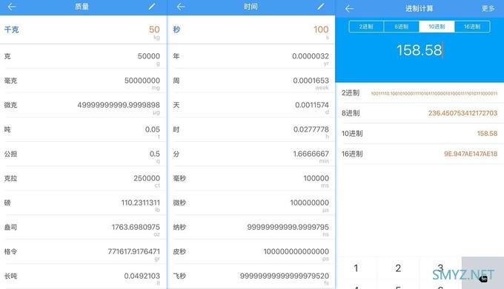The image size is (504, 289).
Task: Tap the 微秒 row value 100000000
Action: pyautogui.click(x=310, y=203)
